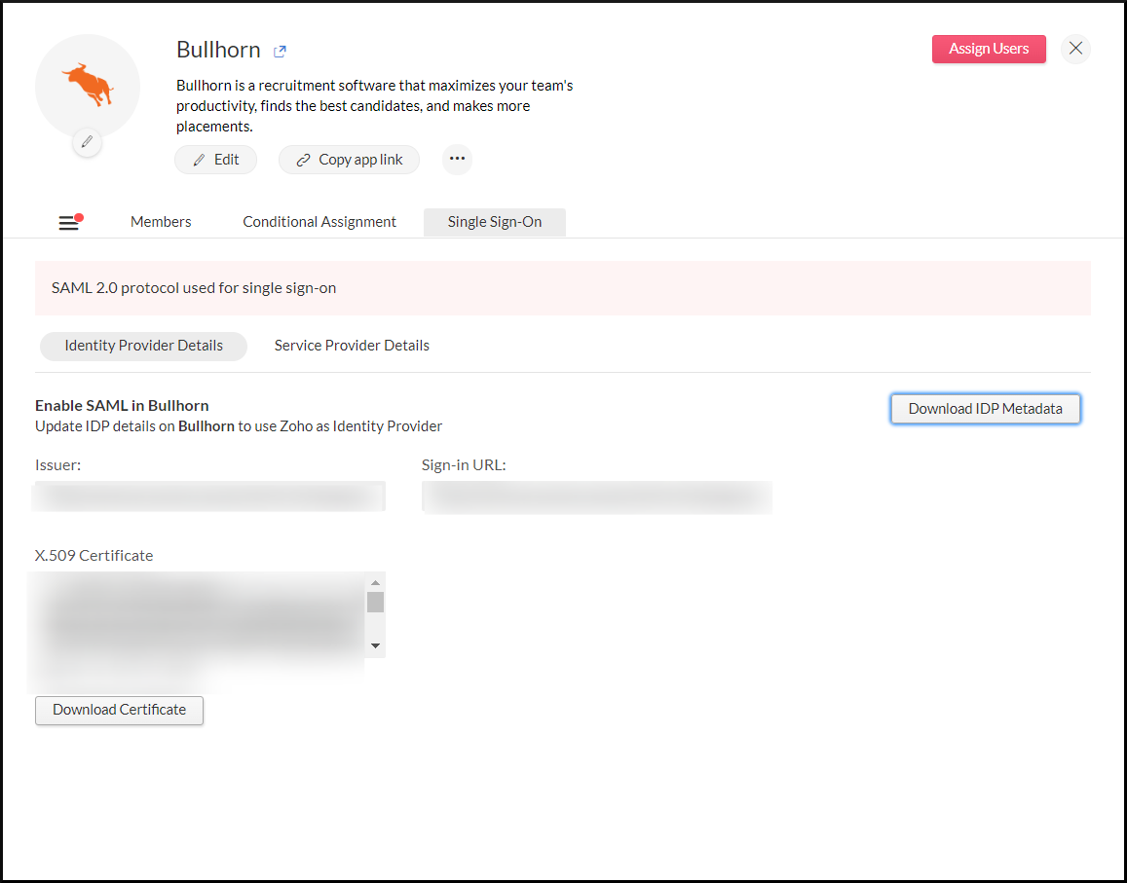Click the SAML 2.0 protocol notice text

pos(194,288)
